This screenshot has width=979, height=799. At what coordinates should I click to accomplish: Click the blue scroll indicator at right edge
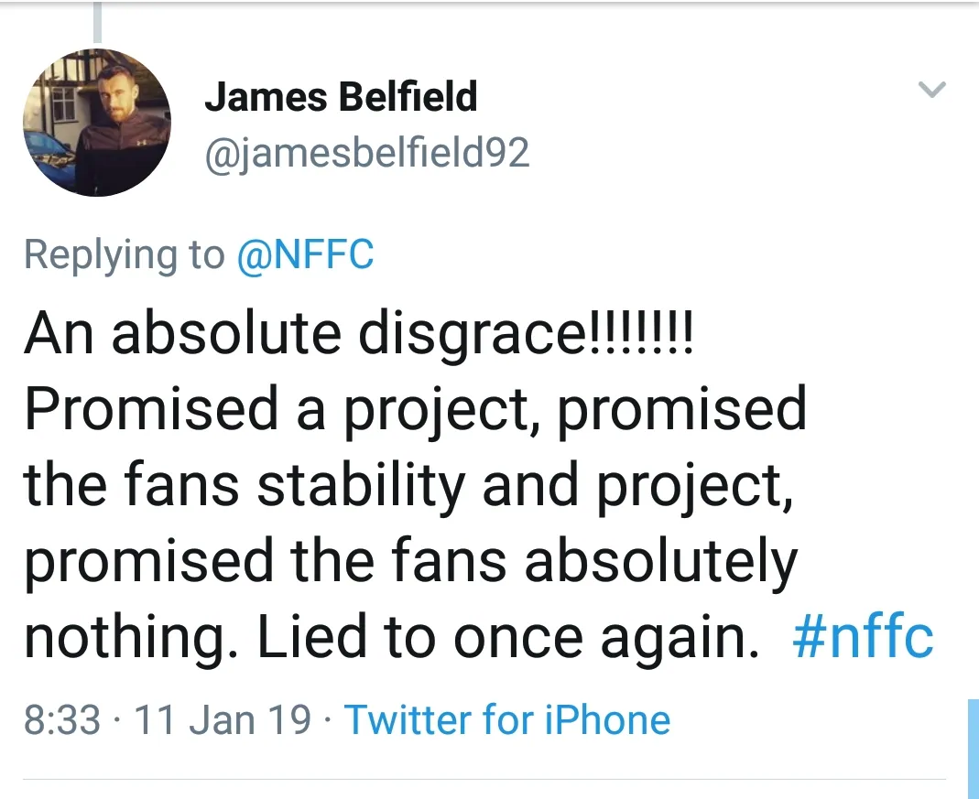coord(973,746)
